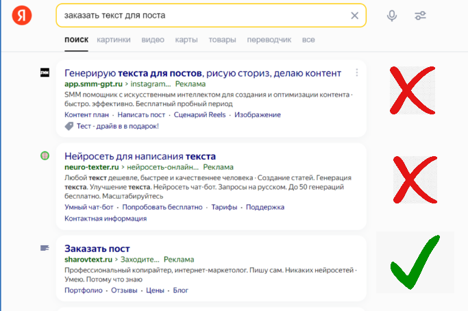Screen dimensions: 468x311
Task: Click the neuro-texter.ru domain link
Action: point(92,167)
